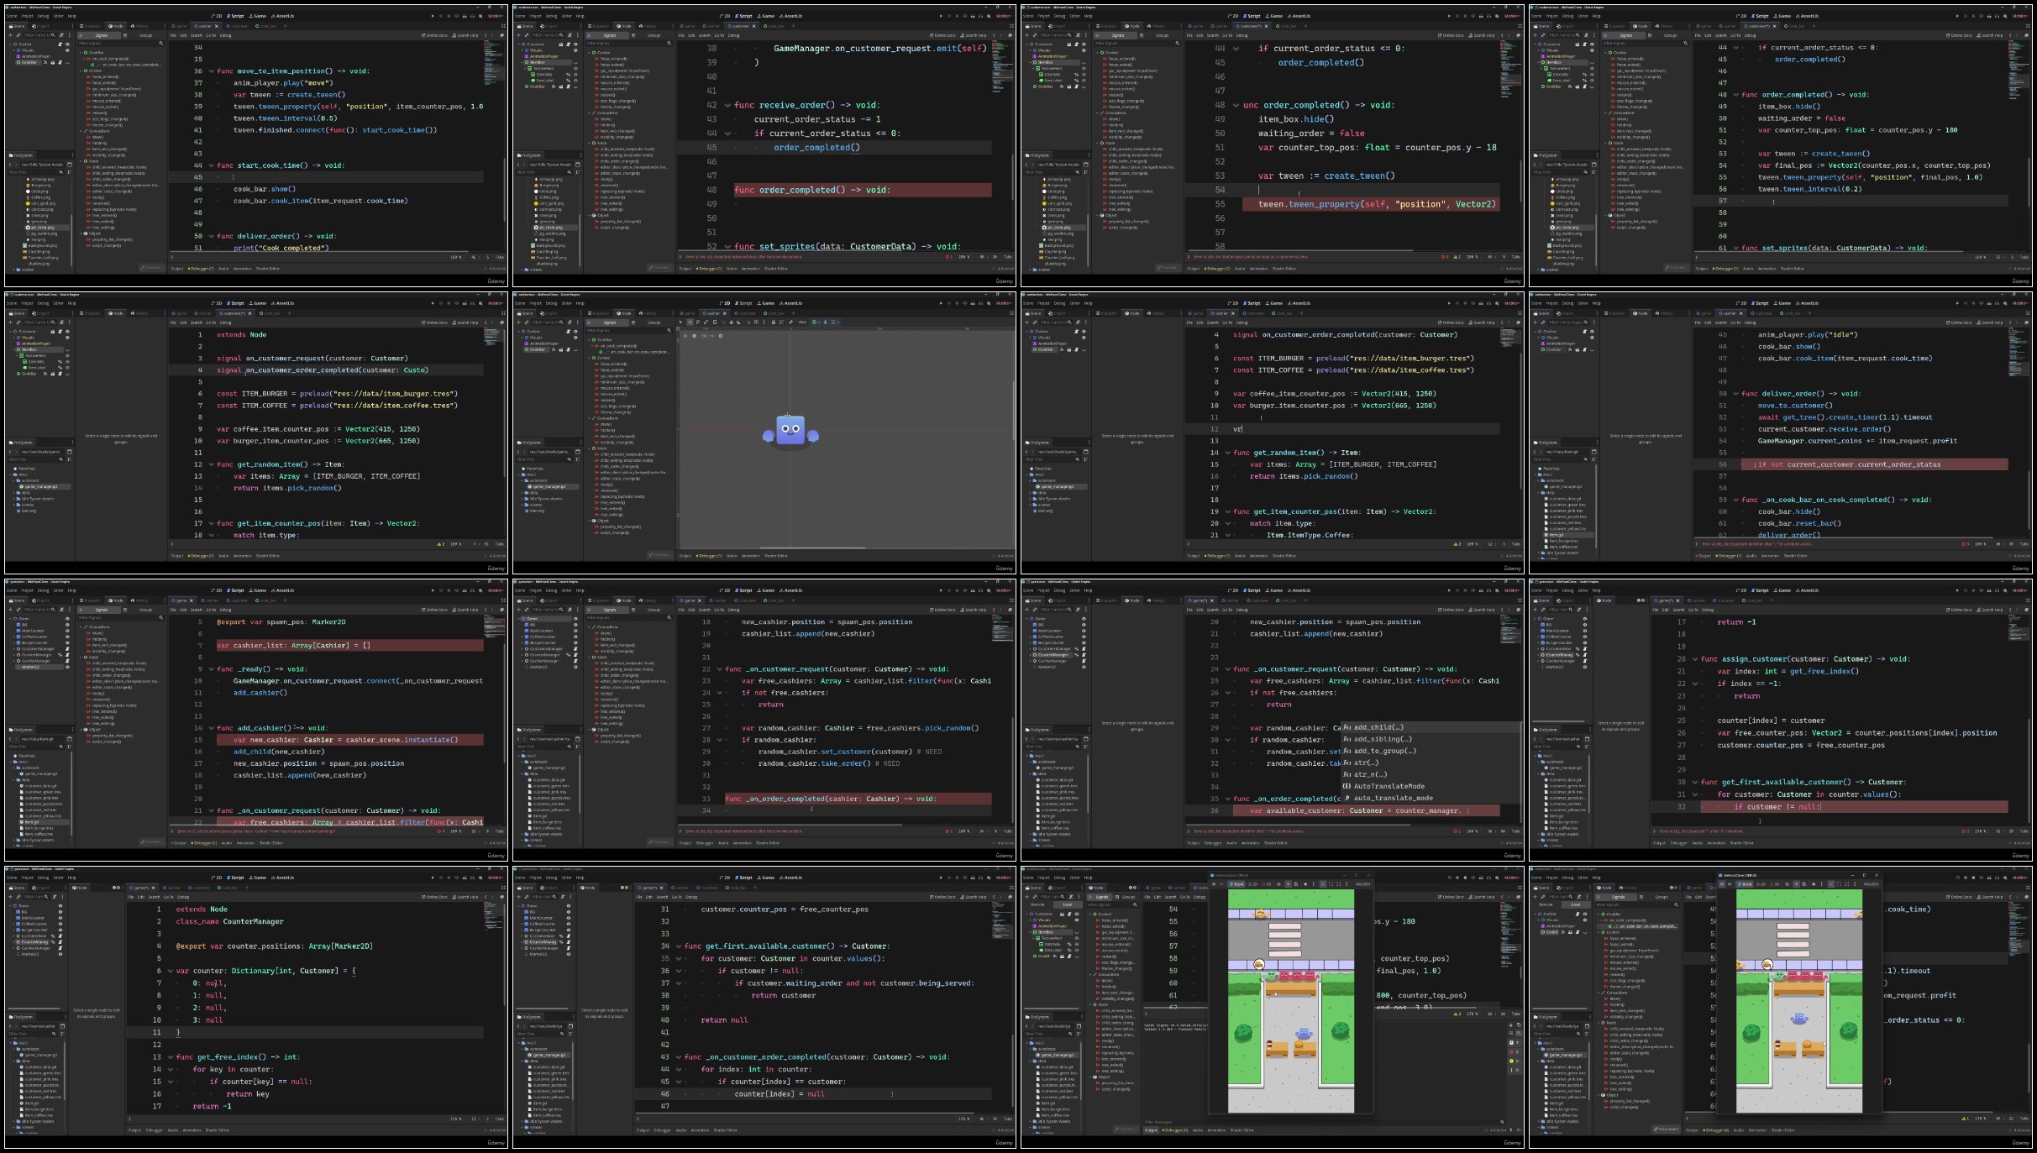This screenshot has height=1153, width=2037.
Task: Toggle Cashier node visibility beside the 2D viewport
Action: tap(575, 332)
